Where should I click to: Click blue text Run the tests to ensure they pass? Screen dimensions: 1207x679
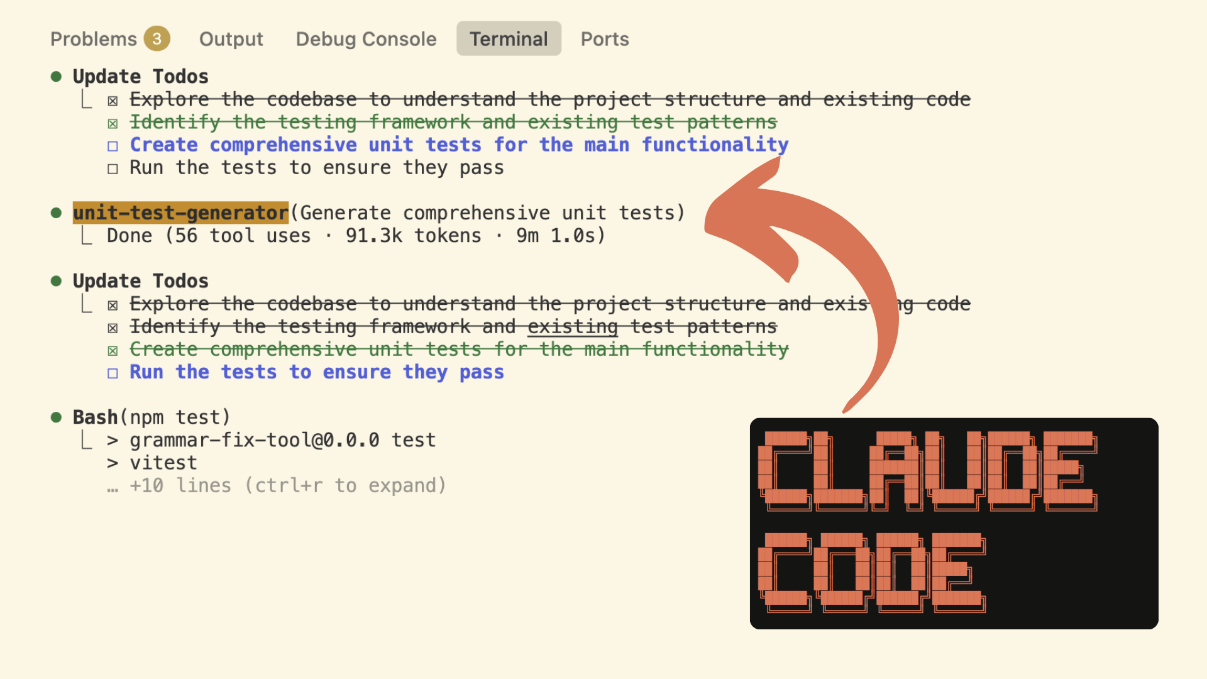point(317,372)
